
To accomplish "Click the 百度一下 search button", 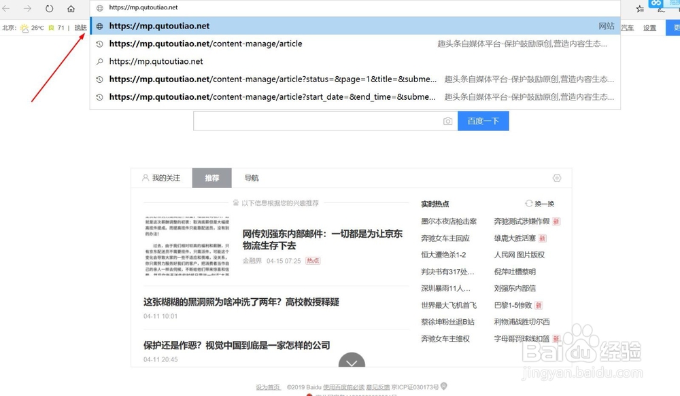I will (483, 121).
